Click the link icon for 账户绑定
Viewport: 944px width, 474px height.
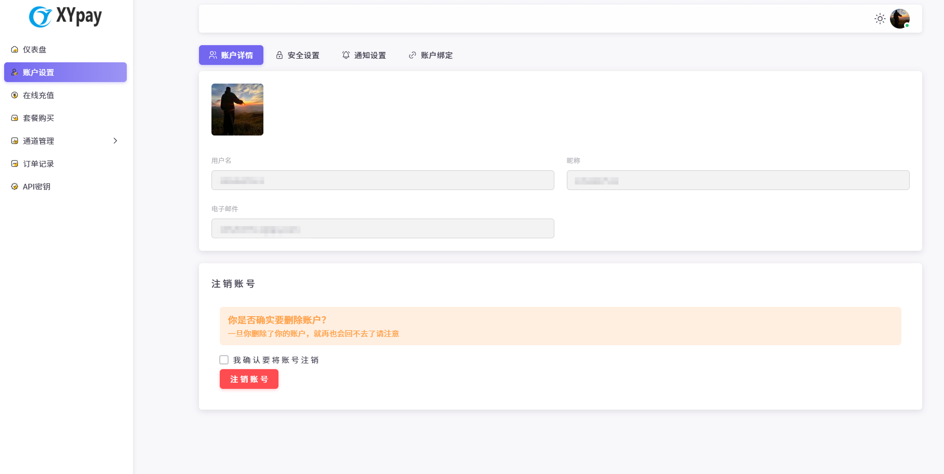click(413, 55)
